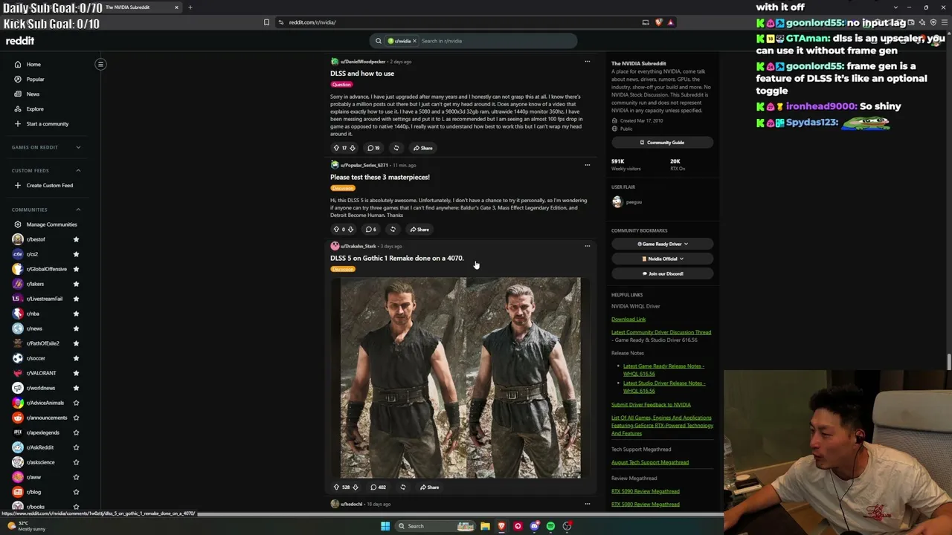Open the Nvidia Official bookmark dropdown

point(662,259)
